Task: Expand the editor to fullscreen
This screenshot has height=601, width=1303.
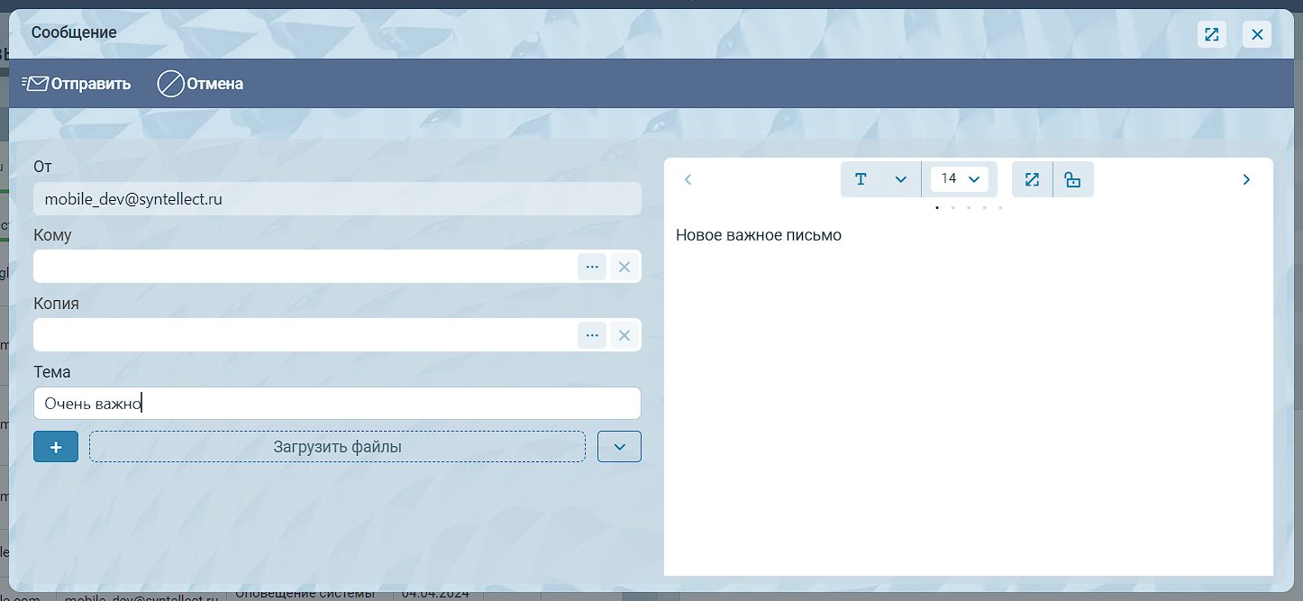Action: pyautogui.click(x=1032, y=179)
